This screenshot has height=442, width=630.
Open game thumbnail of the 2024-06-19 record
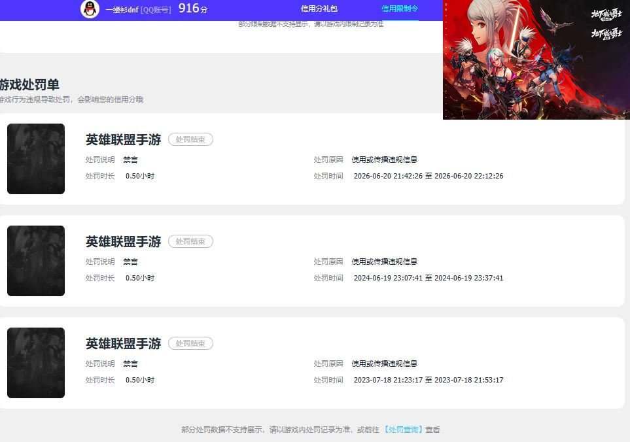coord(36,261)
